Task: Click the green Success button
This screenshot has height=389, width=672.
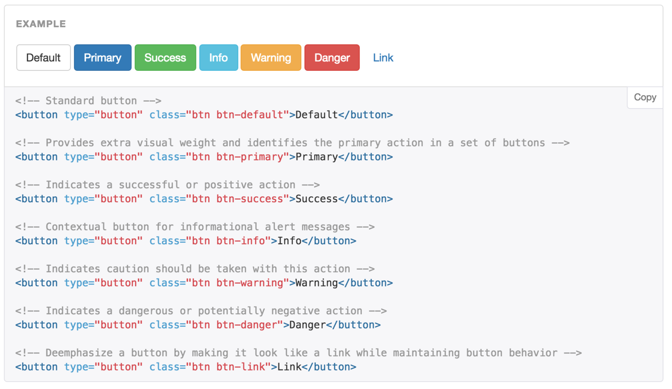Action: coord(165,57)
